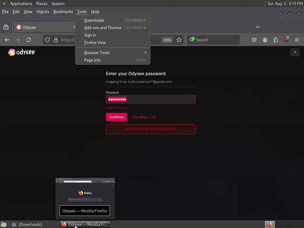The width and height of the screenshot is (304, 228).
Task: Open the Extensions puzzle icon
Action: pos(275,40)
